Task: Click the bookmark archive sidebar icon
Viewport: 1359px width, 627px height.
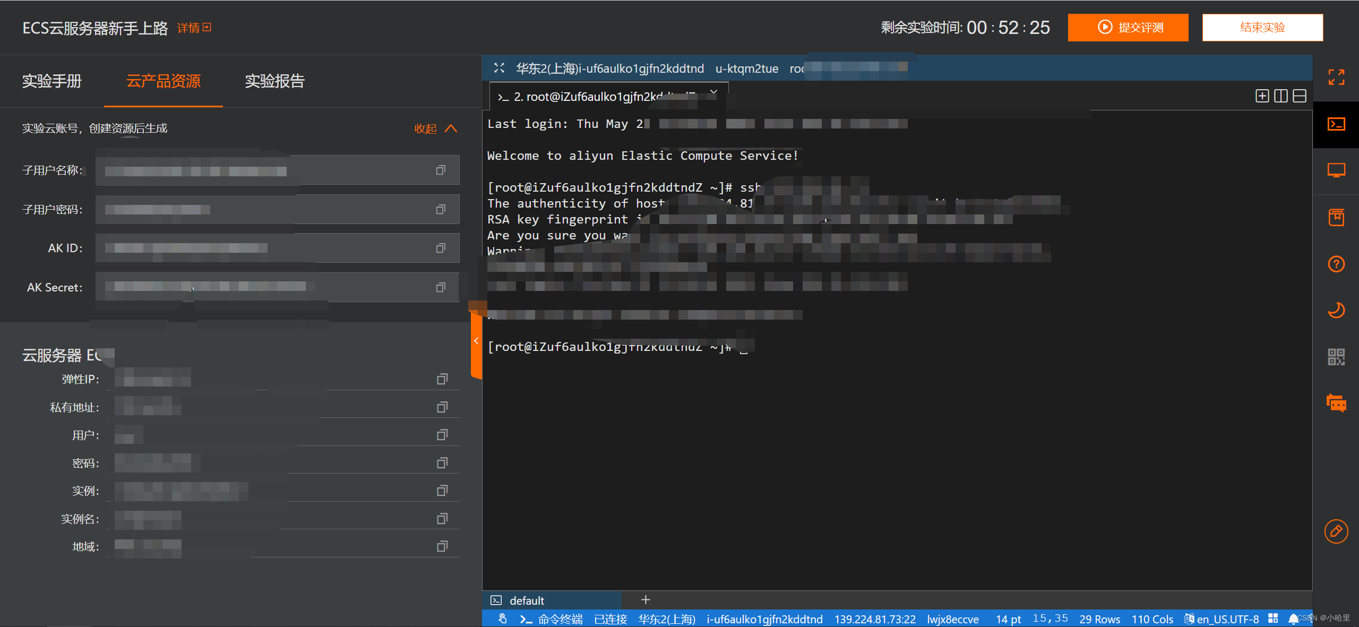Action: point(1336,217)
